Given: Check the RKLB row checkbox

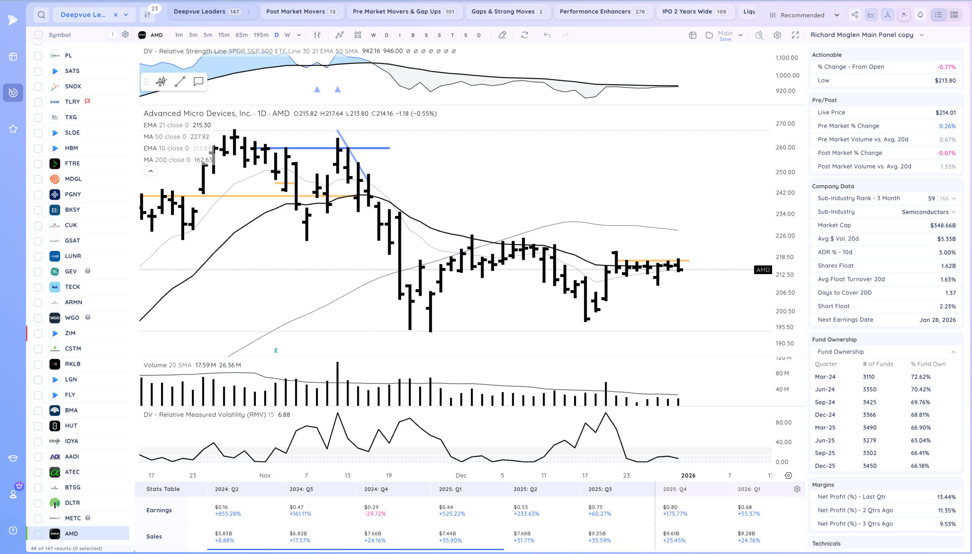Looking at the screenshot, I should coord(38,364).
